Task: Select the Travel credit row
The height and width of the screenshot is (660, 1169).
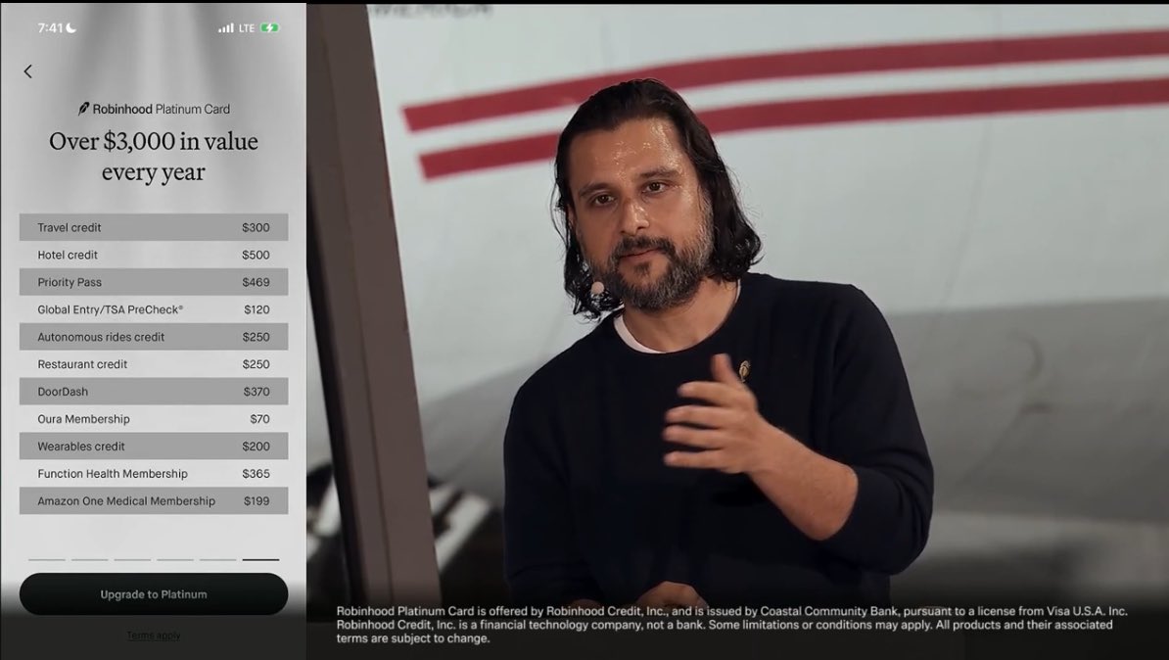Action: tap(154, 227)
